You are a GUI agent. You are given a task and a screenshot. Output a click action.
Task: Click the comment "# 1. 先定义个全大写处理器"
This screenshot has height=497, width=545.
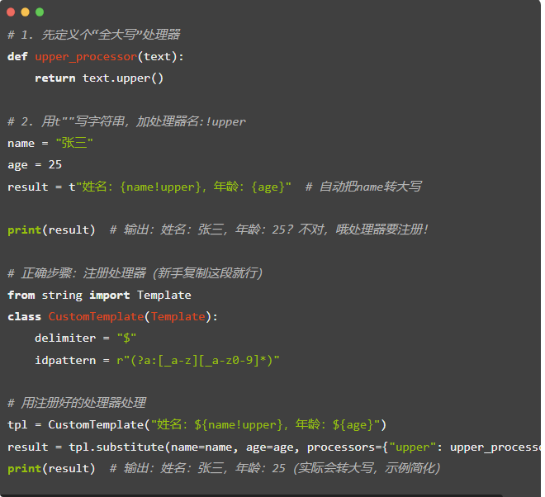coord(94,35)
